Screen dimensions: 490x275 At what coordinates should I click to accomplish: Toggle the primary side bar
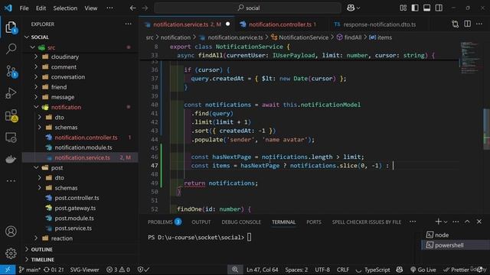pyautogui.click(x=415, y=8)
